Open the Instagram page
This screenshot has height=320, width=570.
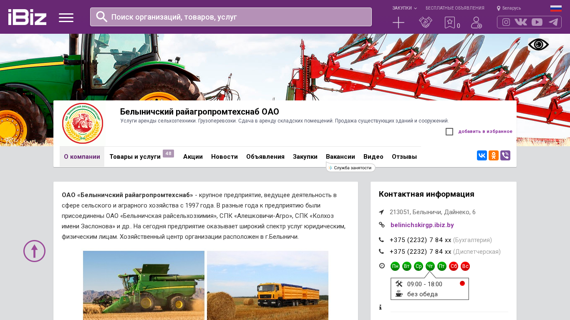click(x=506, y=22)
